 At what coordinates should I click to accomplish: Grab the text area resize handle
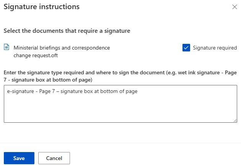click(235, 120)
